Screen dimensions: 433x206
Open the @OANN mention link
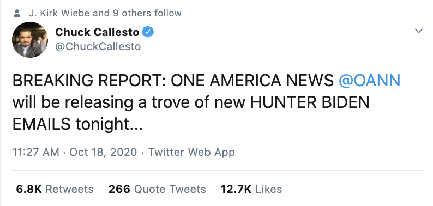coord(370,81)
